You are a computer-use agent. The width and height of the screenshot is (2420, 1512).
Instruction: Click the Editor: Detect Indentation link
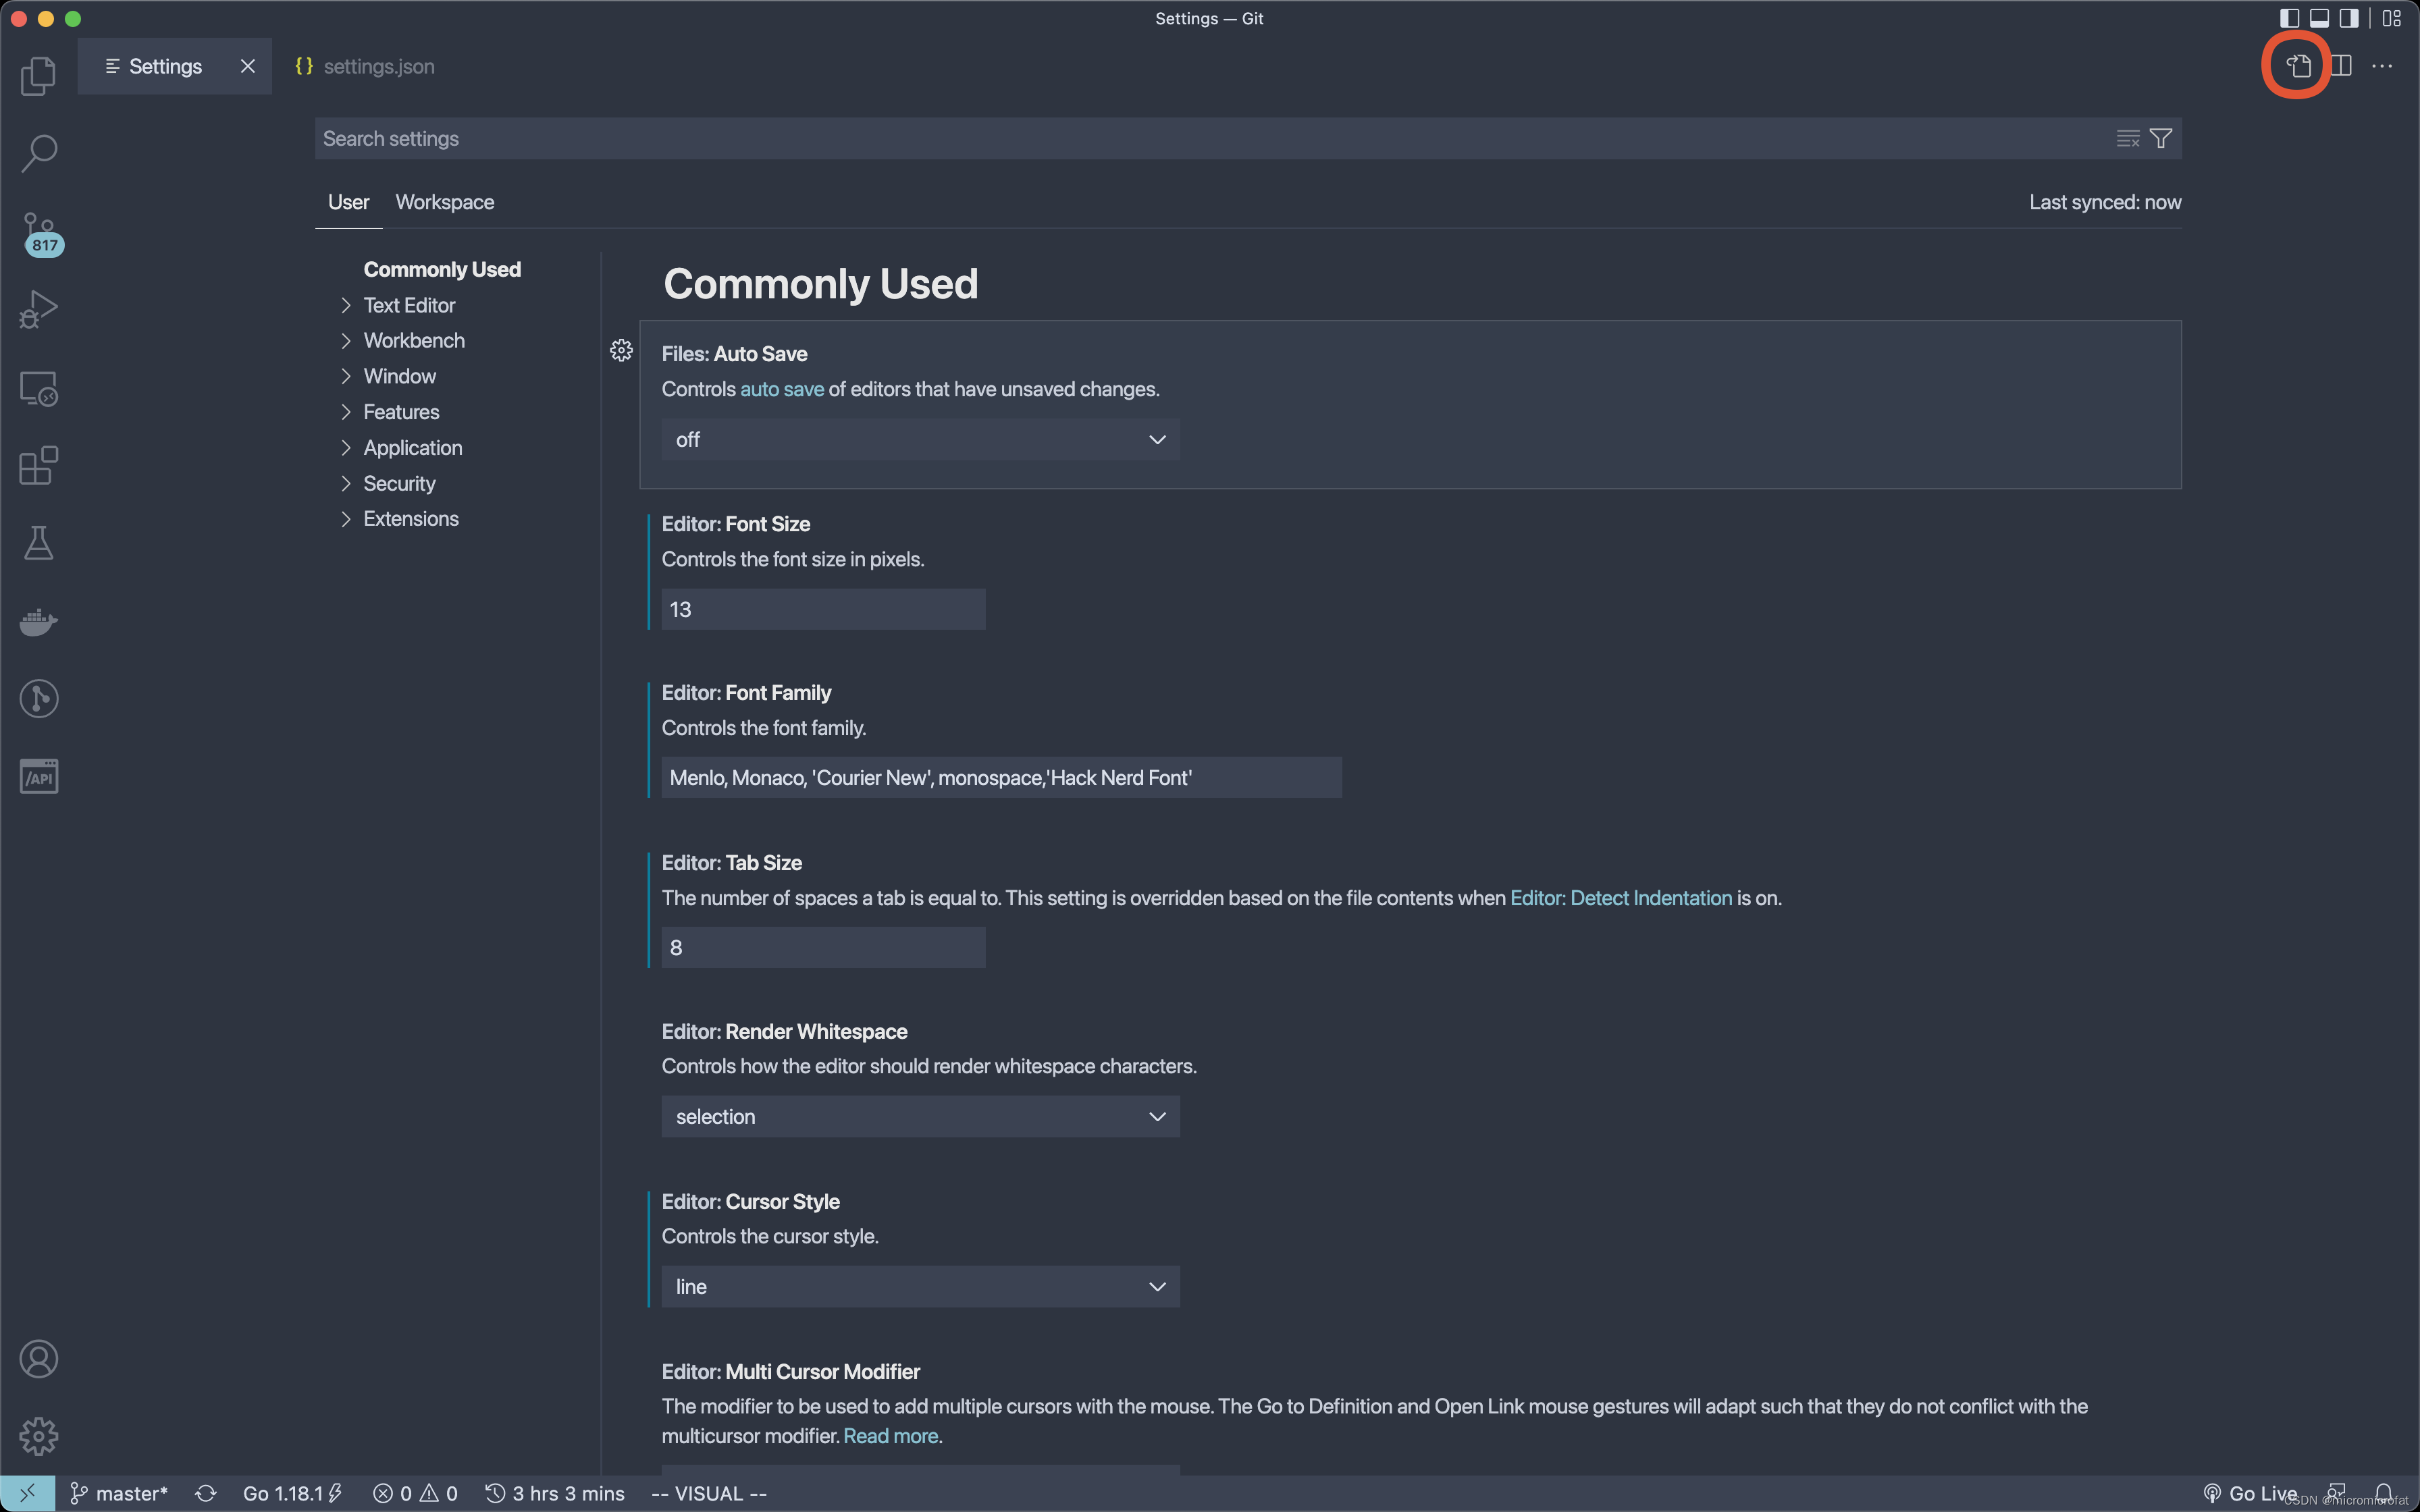click(1620, 898)
